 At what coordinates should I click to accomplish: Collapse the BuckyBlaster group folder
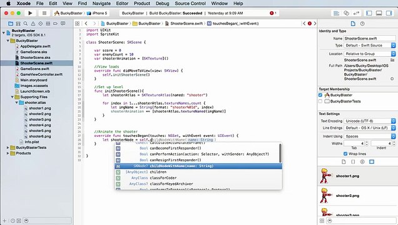pos(8,41)
